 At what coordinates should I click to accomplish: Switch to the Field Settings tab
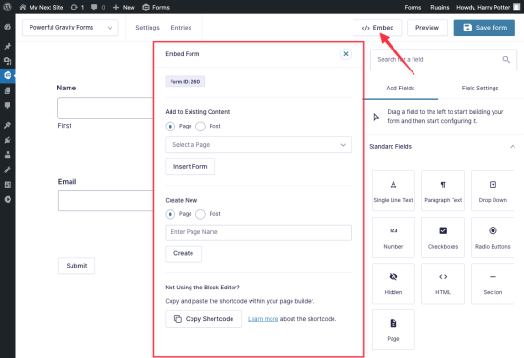tap(480, 89)
